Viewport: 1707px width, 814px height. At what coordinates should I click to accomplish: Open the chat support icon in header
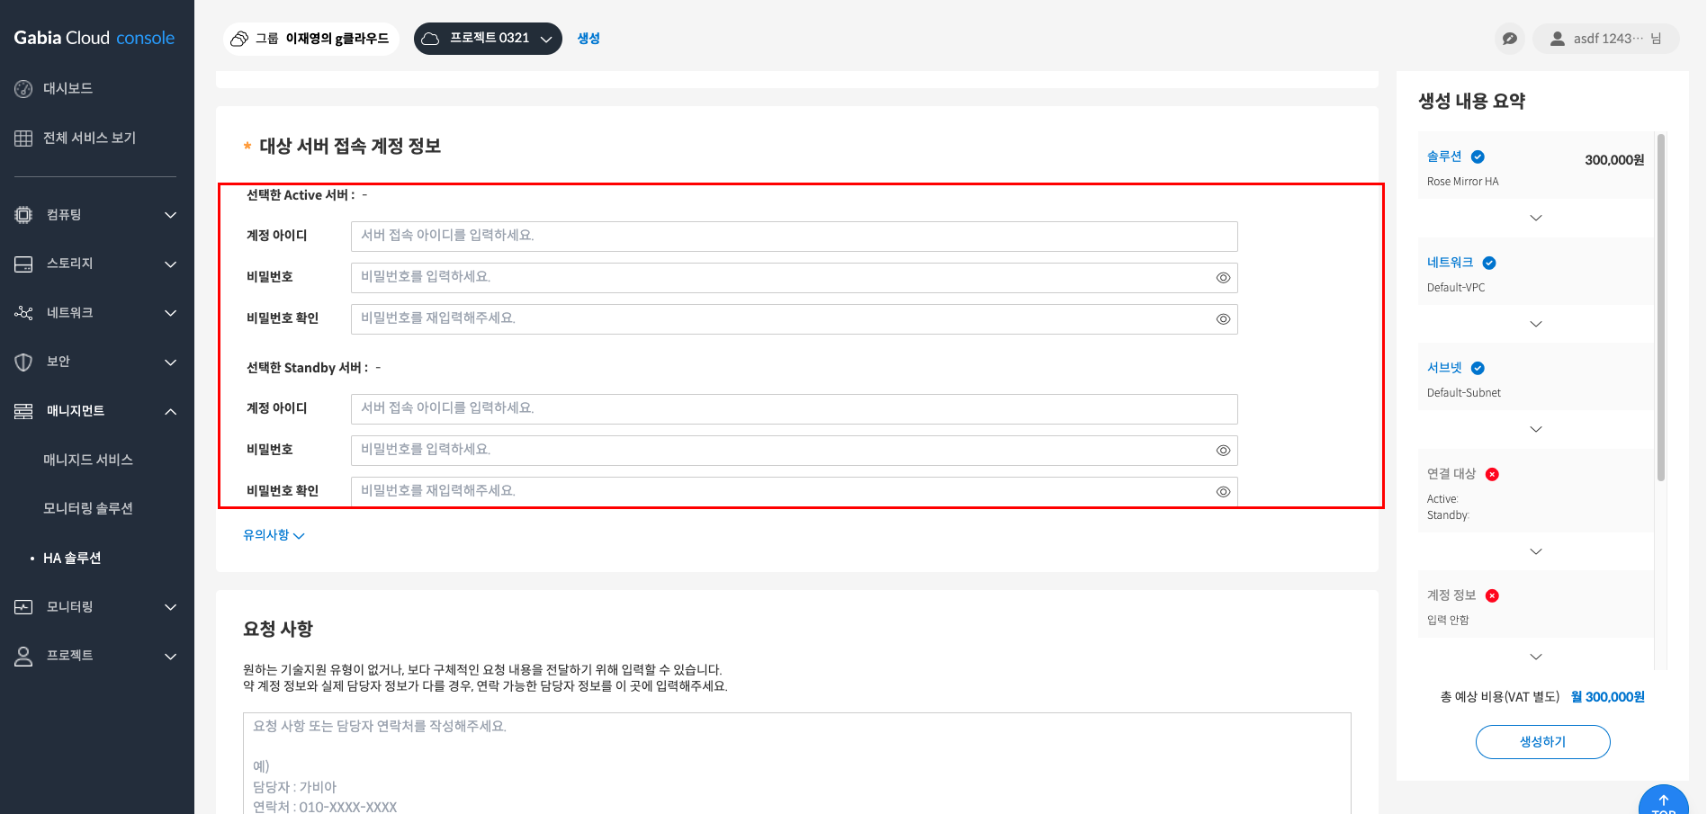(1510, 39)
